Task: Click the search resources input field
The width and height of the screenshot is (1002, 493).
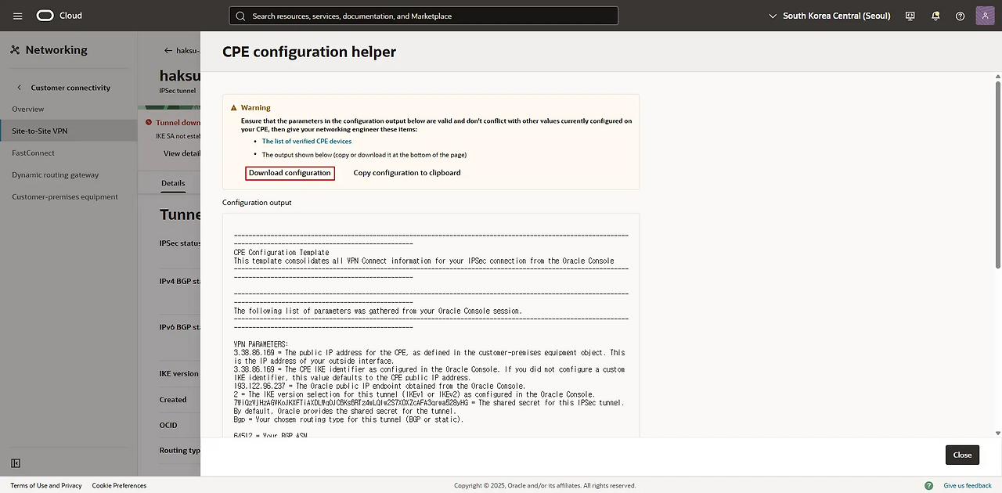Action: (423, 16)
